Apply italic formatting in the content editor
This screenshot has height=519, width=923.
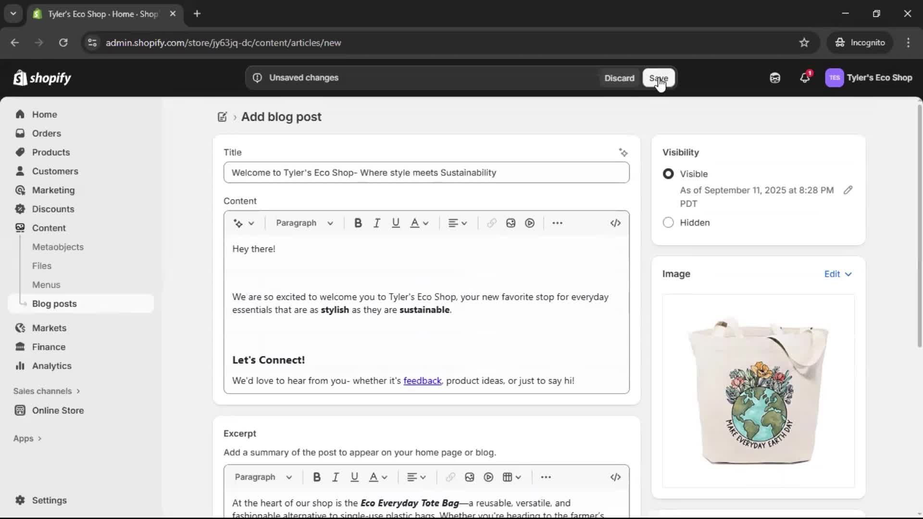pyautogui.click(x=377, y=222)
